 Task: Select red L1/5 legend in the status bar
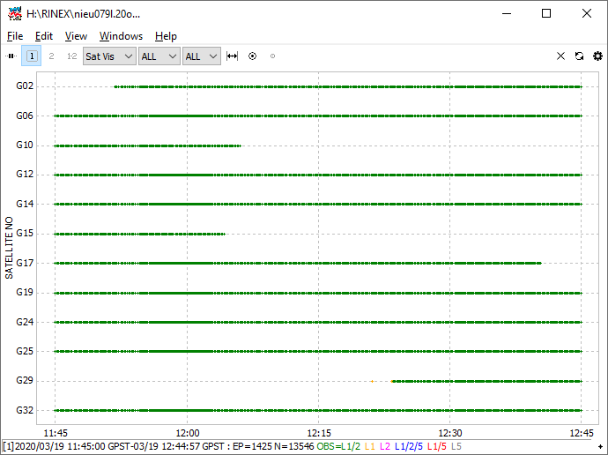tap(436, 446)
